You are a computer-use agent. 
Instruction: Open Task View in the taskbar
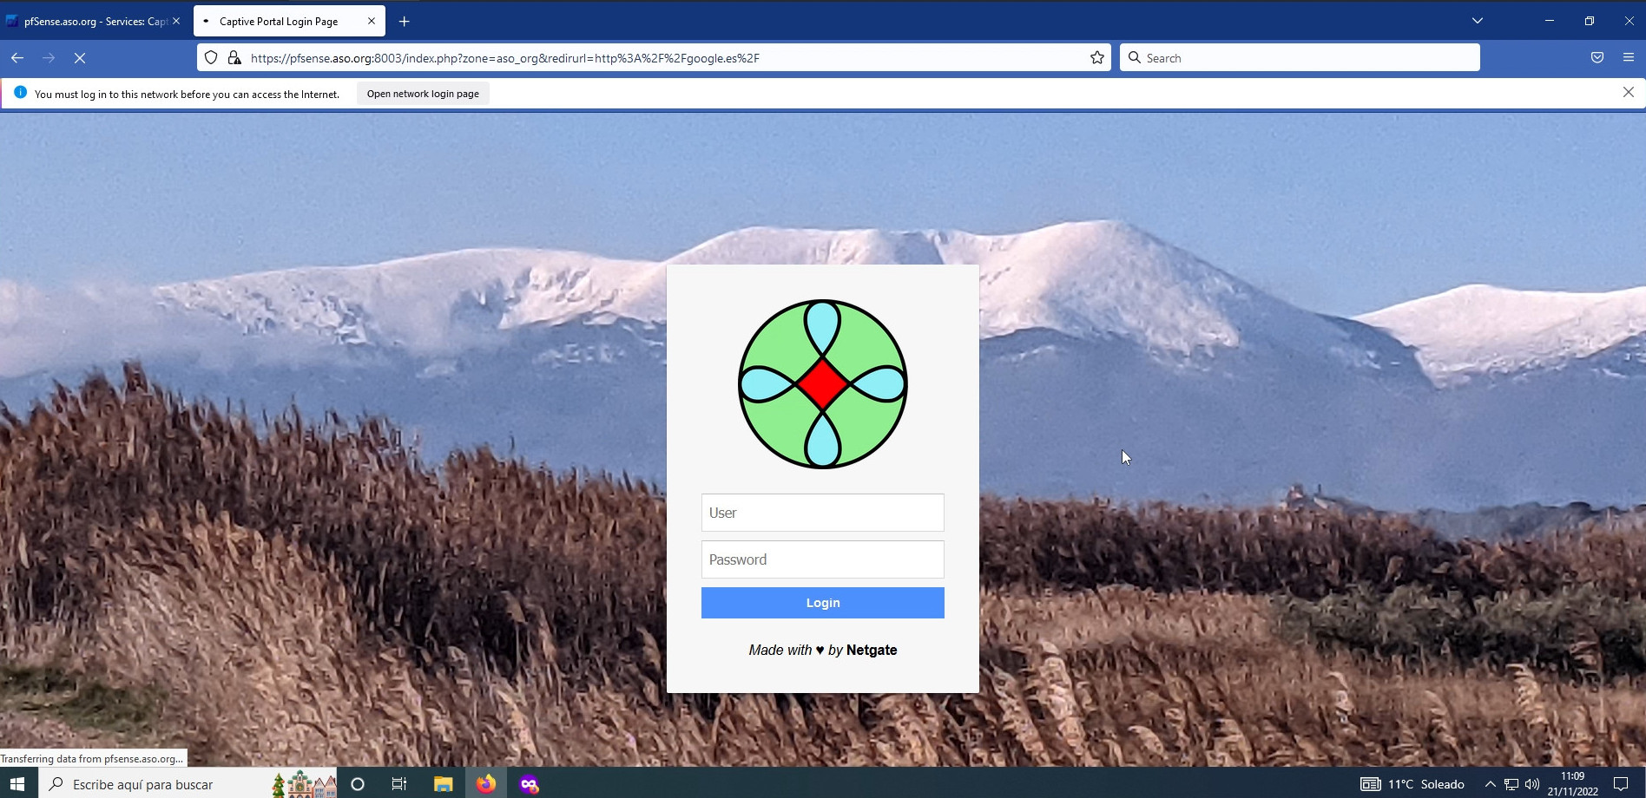[x=399, y=784]
